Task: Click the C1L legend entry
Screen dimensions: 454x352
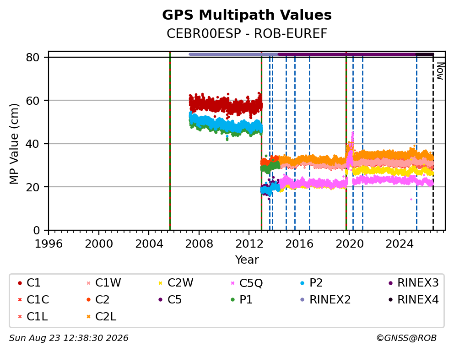Action: [32, 317]
